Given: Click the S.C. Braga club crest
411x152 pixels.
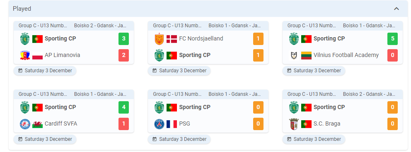Looking at the screenshot, I should (294, 124).
